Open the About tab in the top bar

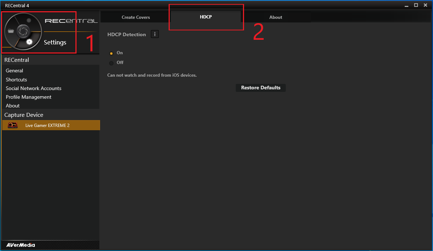tap(276, 17)
